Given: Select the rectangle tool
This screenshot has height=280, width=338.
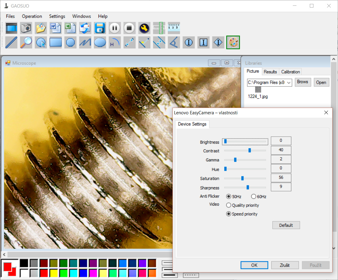Looking at the screenshot, I should (55, 42).
